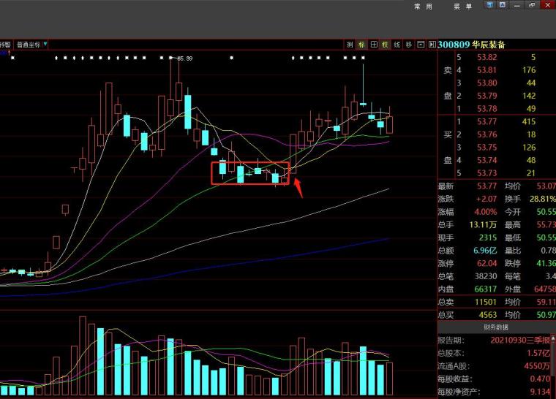Screen dimensions: 556x399
Task: Select the 线 drawing line icon
Action: click(397, 45)
